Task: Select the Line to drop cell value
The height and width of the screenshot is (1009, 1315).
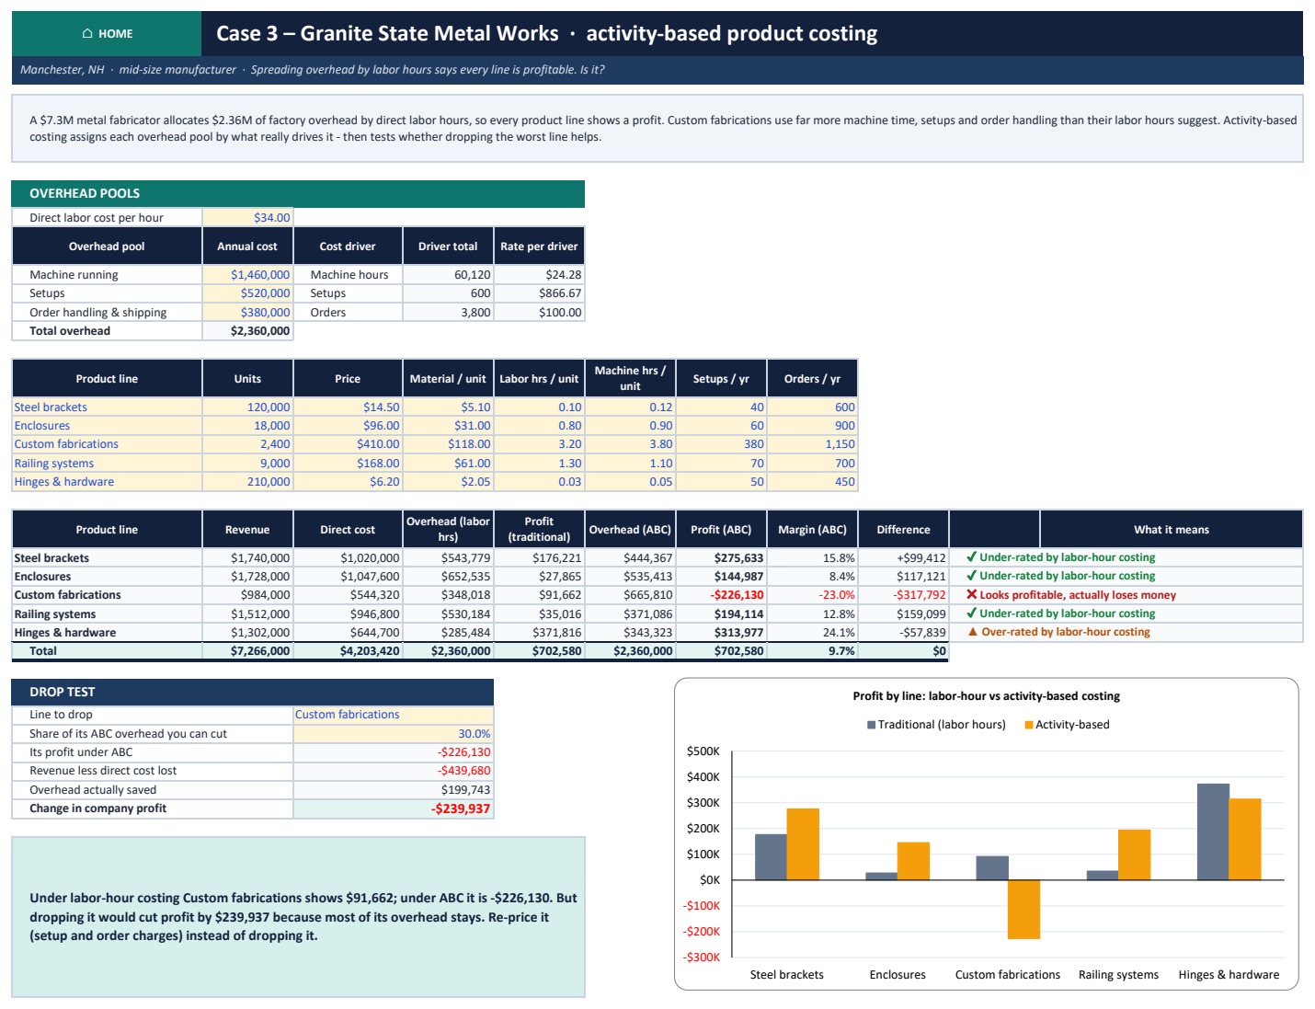Action: 394,715
